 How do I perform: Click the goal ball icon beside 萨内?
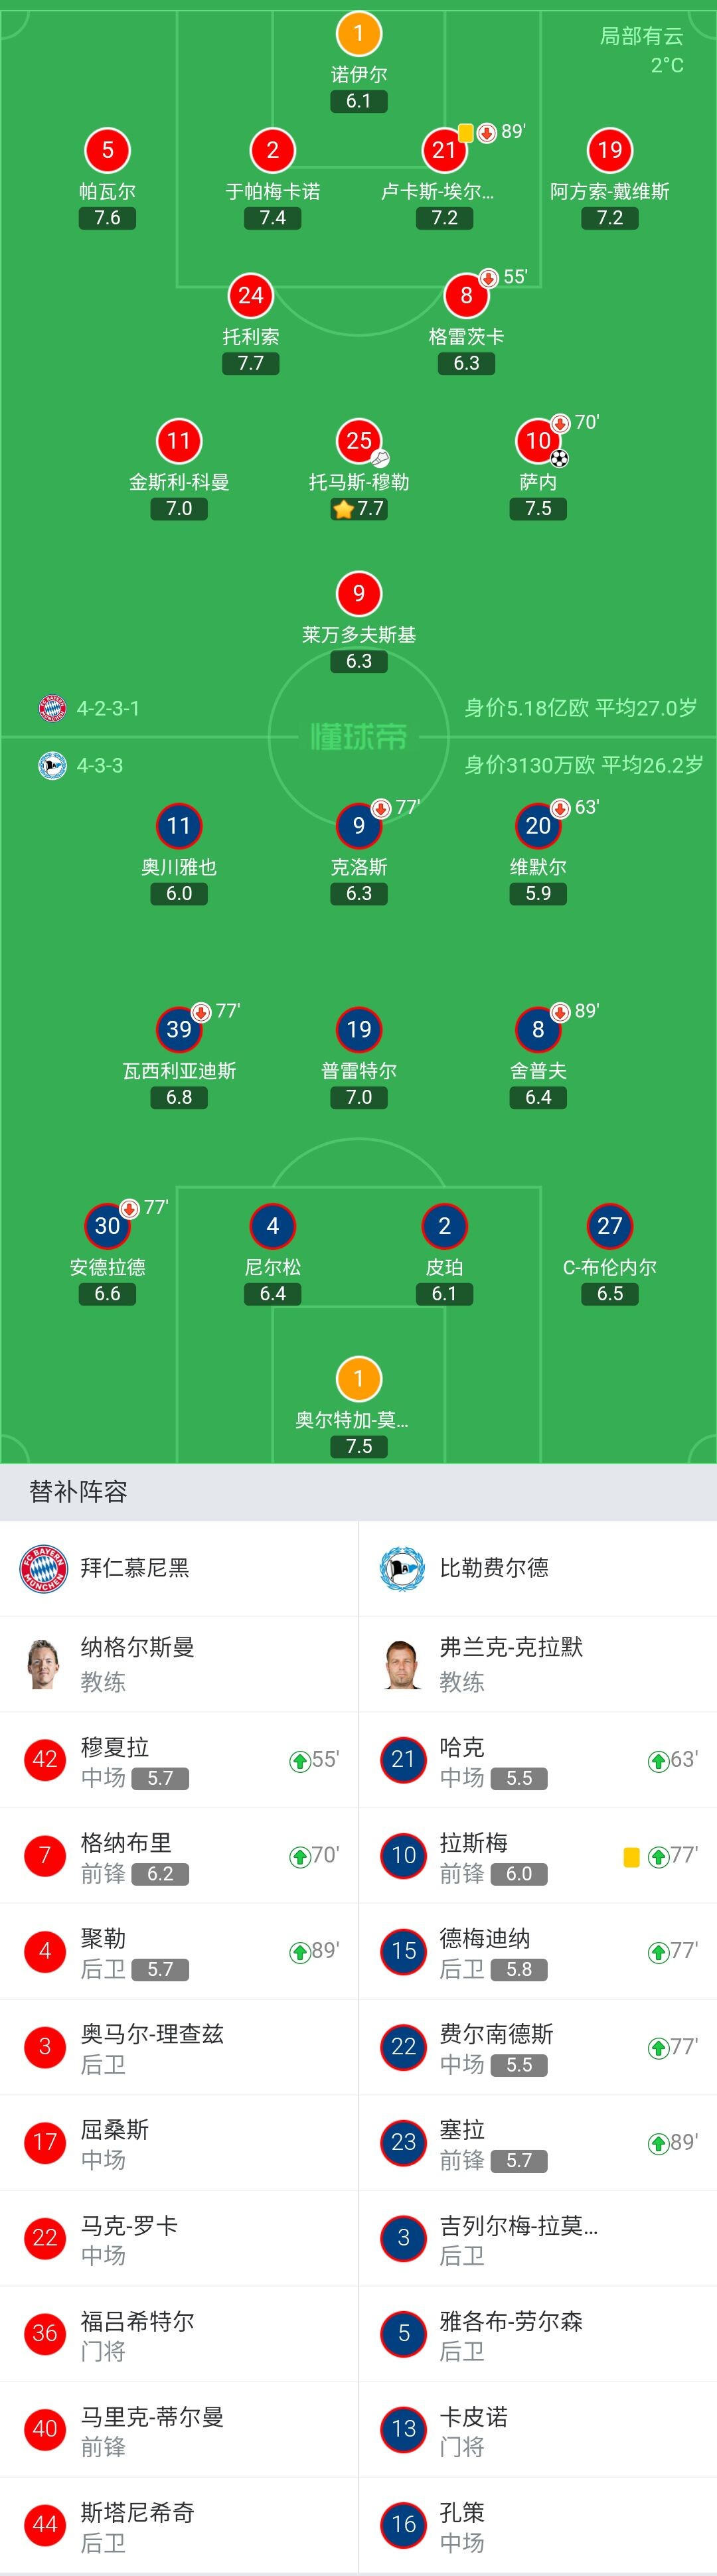click(560, 459)
